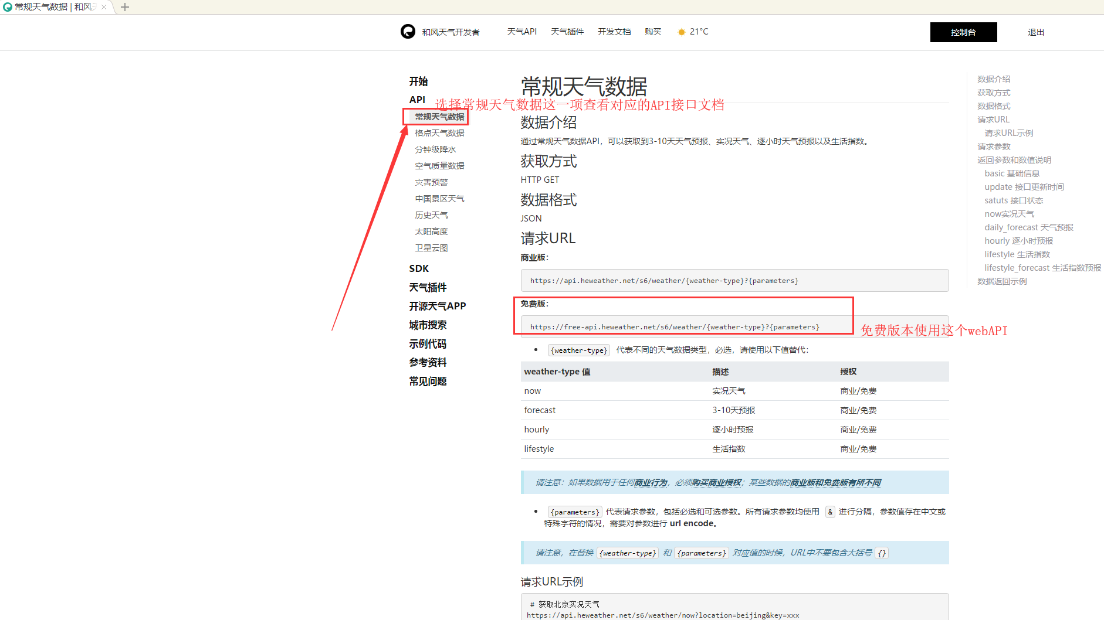Close the 常规天气数据 browser tab
Screen dimensions: 1104x620
coord(104,7)
